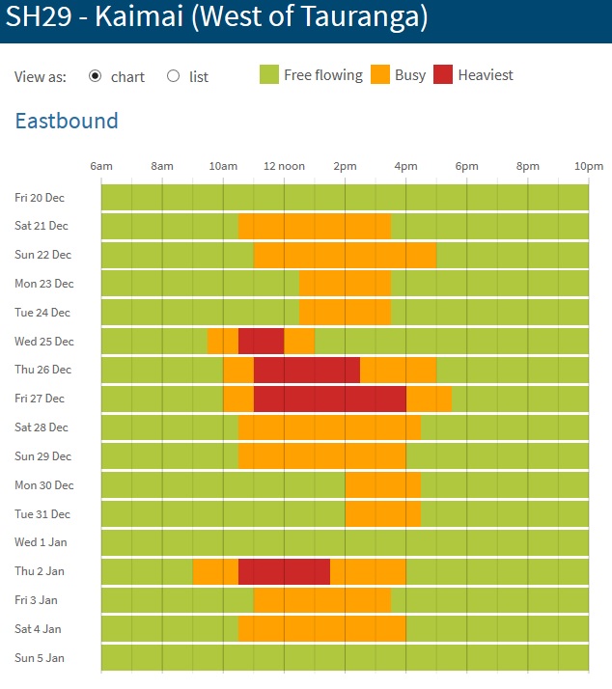The image size is (612, 689).
Task: Click red heaviest bar on Fri 27 Dec
Action: pos(329,399)
